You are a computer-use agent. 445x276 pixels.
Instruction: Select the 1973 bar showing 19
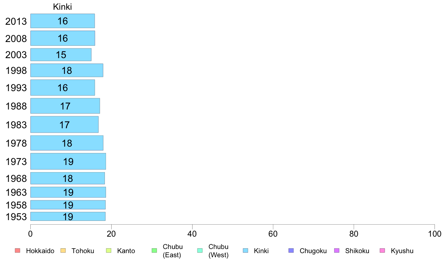point(69,162)
